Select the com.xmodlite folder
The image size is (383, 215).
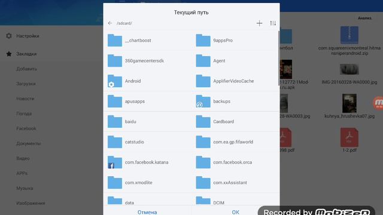pyautogui.click(x=148, y=182)
